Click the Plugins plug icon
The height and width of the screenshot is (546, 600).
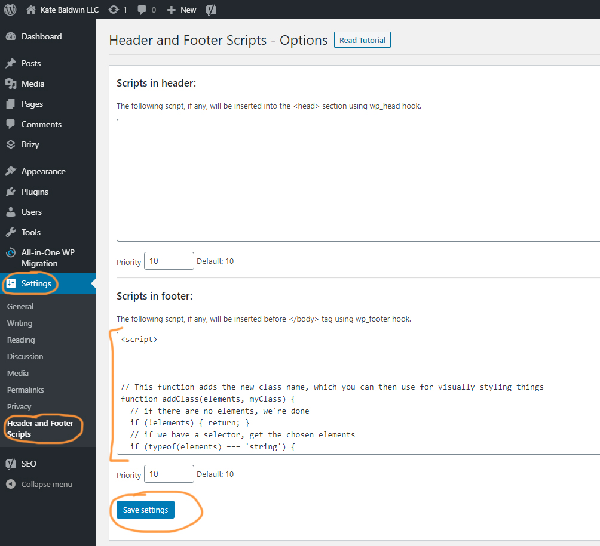(11, 192)
